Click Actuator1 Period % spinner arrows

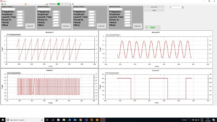point(23,20)
